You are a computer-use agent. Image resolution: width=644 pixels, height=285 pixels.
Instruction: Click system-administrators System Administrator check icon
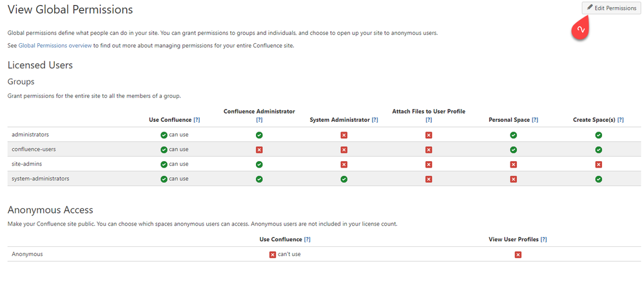click(x=344, y=179)
